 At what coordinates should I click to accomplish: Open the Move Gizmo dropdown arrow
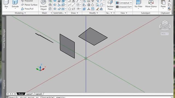151,9
